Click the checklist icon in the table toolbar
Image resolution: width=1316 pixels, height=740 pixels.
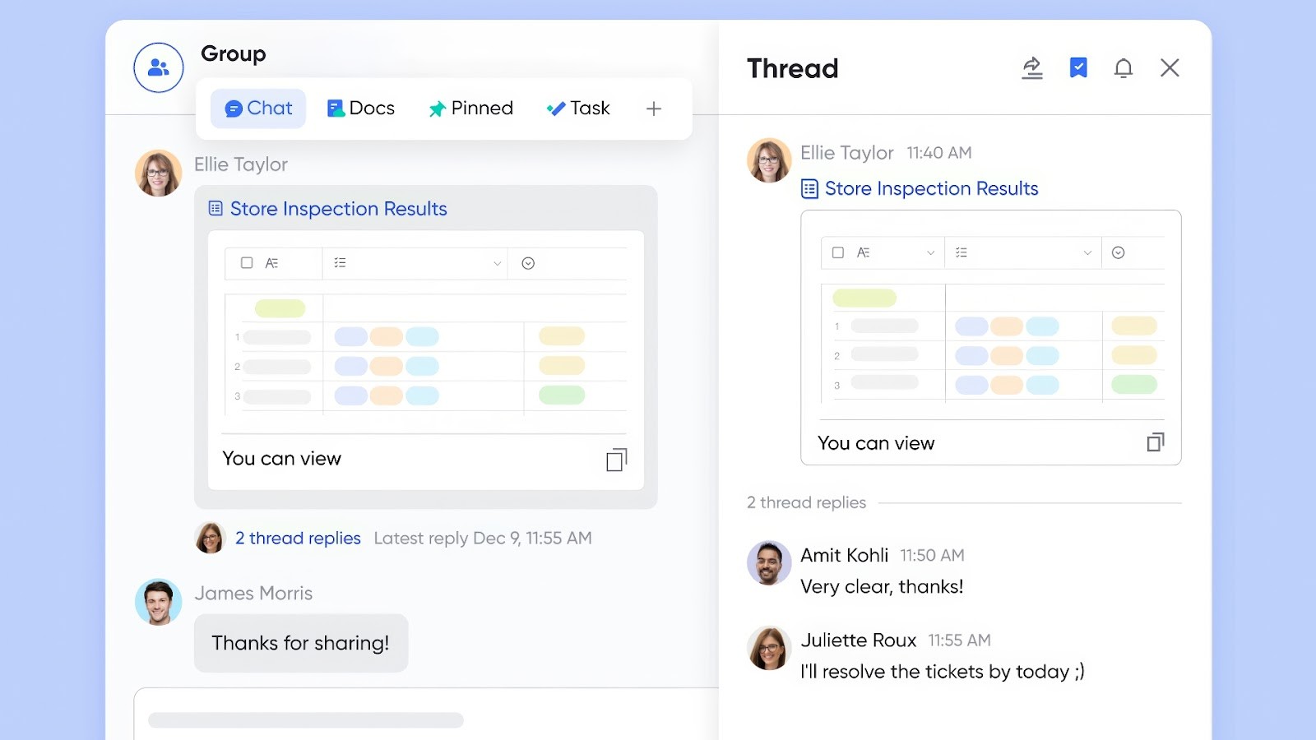[x=339, y=263]
